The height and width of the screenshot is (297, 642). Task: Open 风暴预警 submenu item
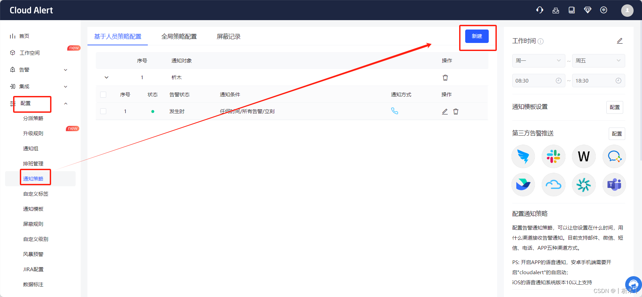tap(33, 254)
